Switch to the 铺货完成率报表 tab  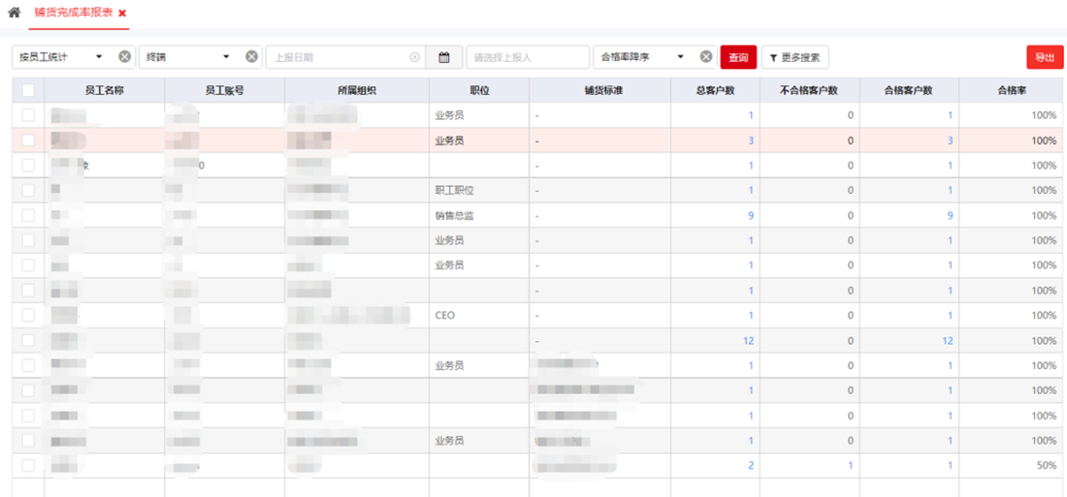tap(73, 13)
